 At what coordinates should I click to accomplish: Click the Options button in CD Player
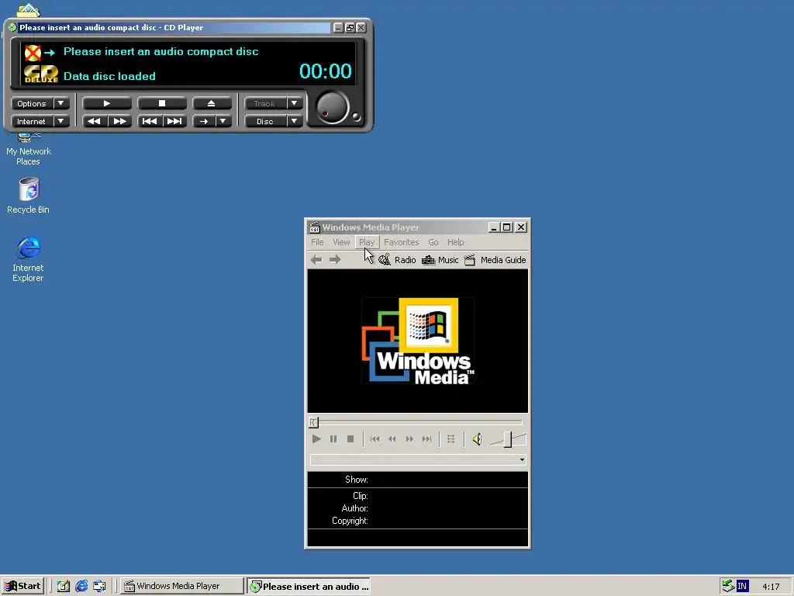(32, 103)
